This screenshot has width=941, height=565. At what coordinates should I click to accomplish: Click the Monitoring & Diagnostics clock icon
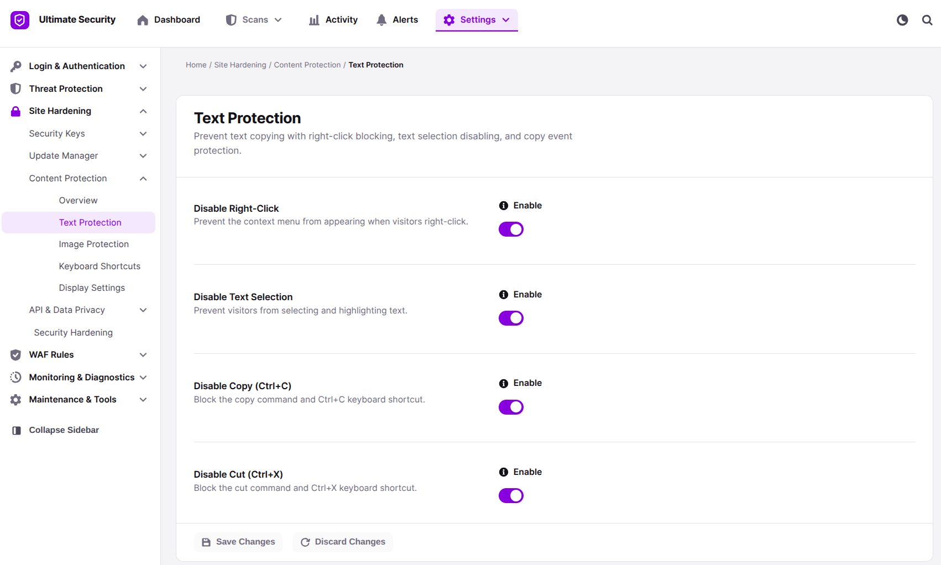point(16,377)
